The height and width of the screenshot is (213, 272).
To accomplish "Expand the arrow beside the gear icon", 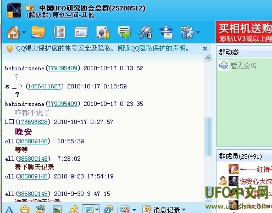I will point(198,32).
